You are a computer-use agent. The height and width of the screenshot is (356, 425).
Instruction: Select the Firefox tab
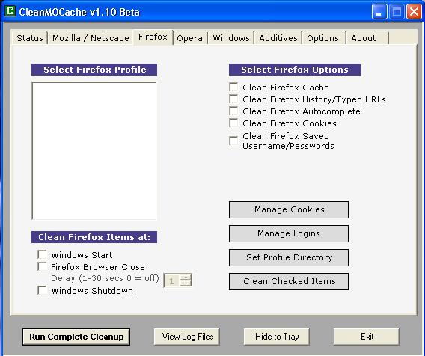(153, 37)
